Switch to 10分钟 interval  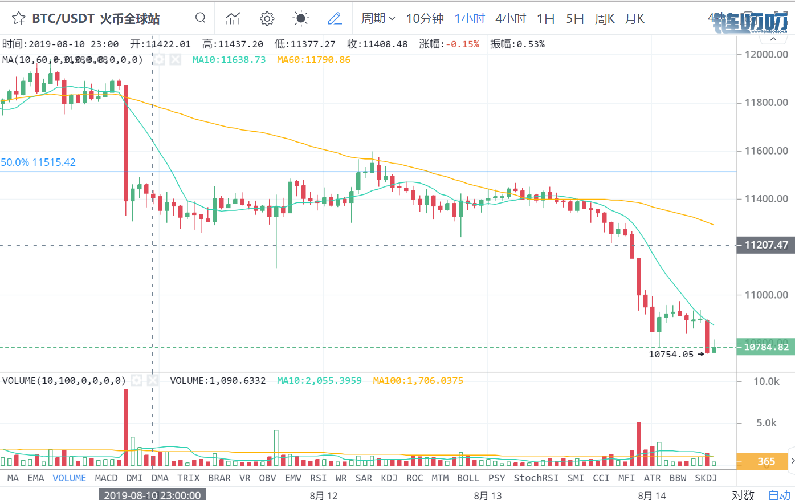pyautogui.click(x=425, y=18)
